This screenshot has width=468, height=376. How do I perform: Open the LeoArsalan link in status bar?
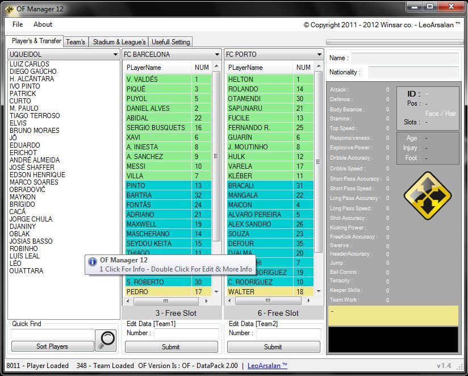point(267,366)
